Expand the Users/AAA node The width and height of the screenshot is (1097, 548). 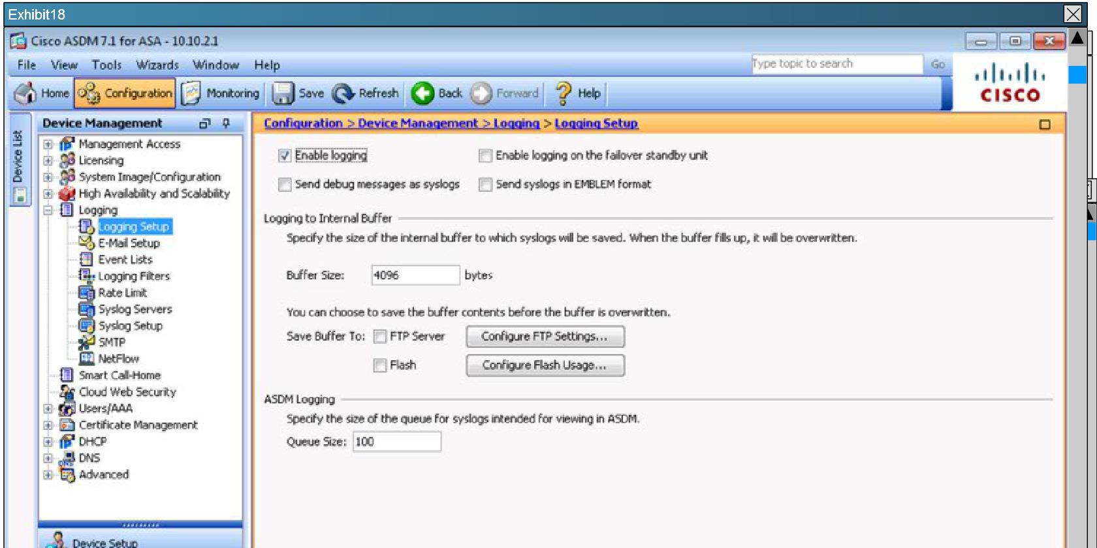pyautogui.click(x=48, y=408)
